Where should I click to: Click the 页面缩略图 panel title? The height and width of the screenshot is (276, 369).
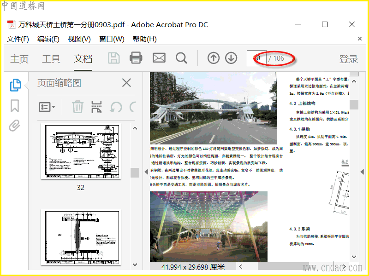tap(60, 83)
